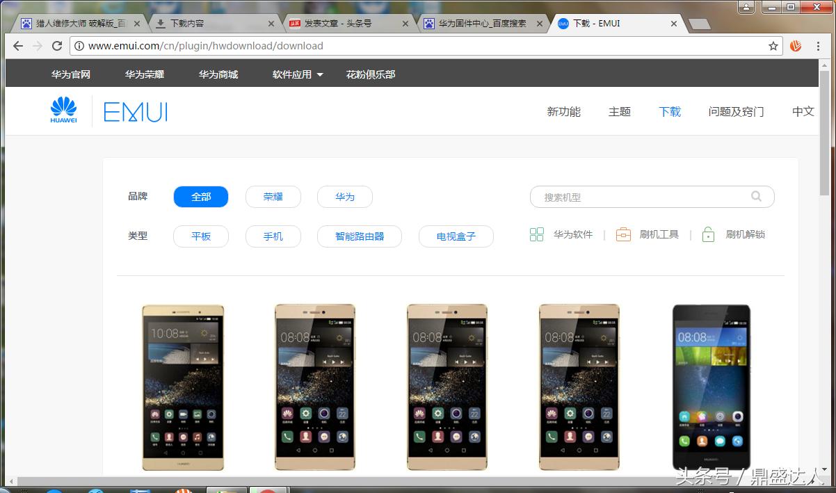The image size is (836, 493).
Task: Select the 智能路由器 category filter
Action: click(x=360, y=236)
